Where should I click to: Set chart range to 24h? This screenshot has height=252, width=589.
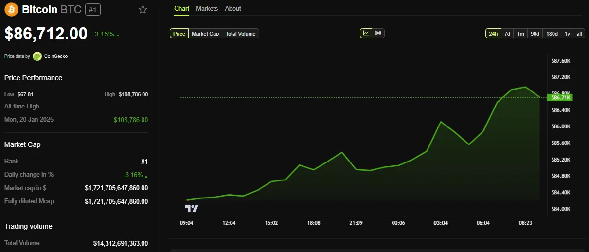[493, 34]
